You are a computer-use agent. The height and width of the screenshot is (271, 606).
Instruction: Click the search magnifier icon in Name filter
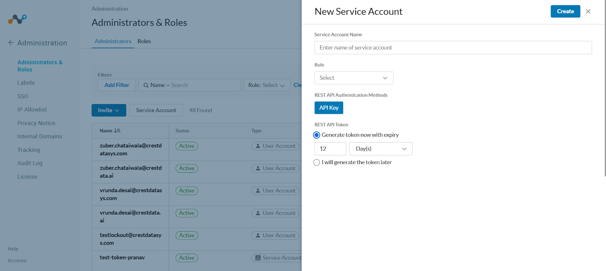pyautogui.click(x=146, y=85)
